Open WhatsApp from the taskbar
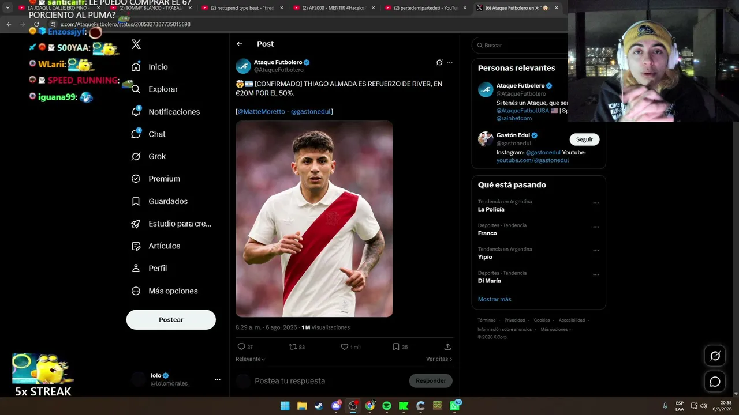 coord(455,406)
